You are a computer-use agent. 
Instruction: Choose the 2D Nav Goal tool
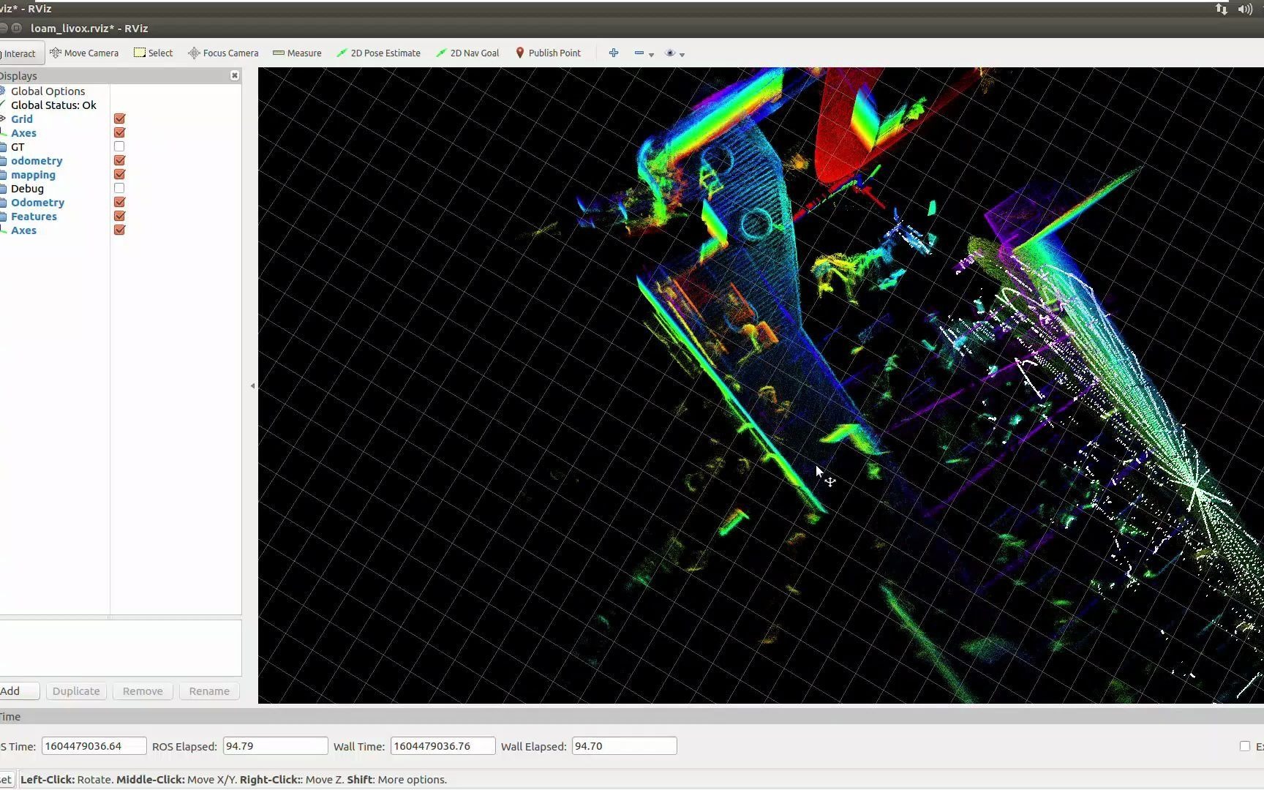pyautogui.click(x=467, y=53)
